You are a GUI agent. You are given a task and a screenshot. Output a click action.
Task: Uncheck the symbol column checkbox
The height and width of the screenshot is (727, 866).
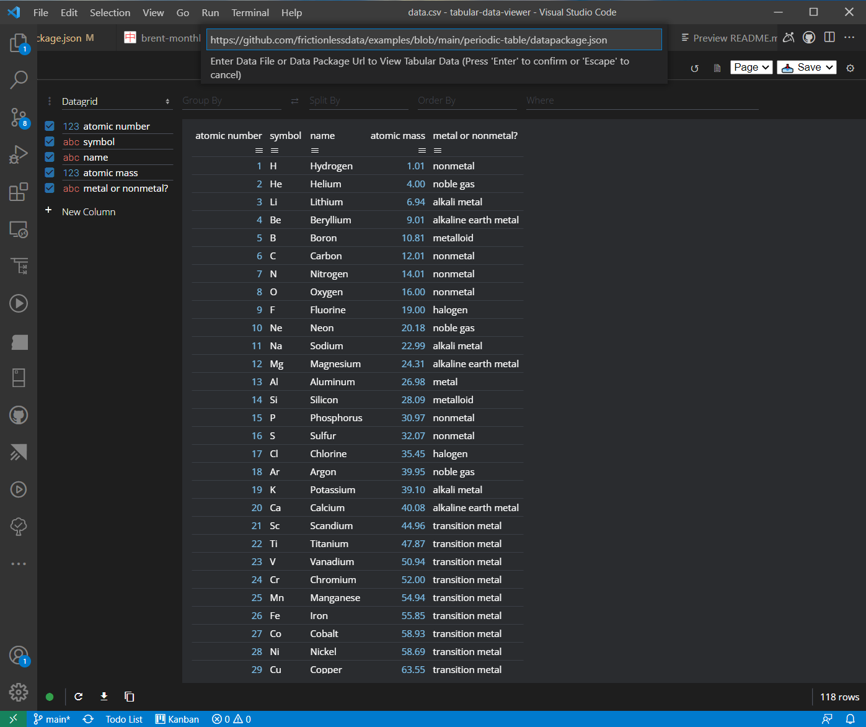(x=50, y=141)
